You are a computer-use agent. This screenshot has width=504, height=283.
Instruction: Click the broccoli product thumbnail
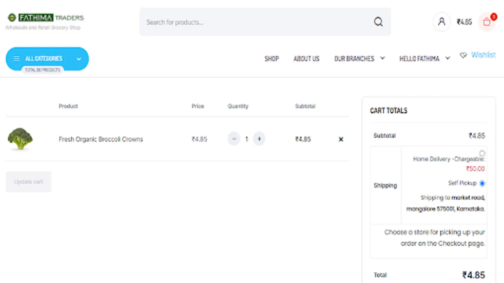tap(20, 139)
